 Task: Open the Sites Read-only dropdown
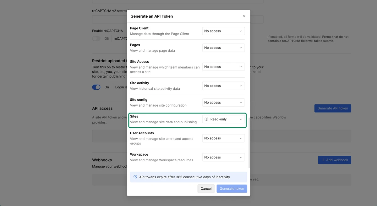[223, 119]
